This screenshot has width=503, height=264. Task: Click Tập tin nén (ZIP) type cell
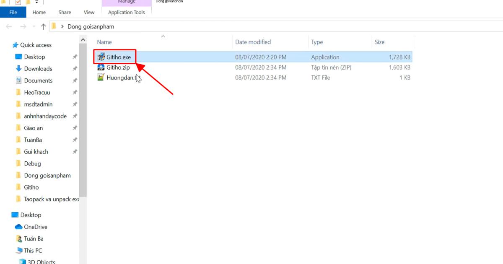[x=331, y=67]
